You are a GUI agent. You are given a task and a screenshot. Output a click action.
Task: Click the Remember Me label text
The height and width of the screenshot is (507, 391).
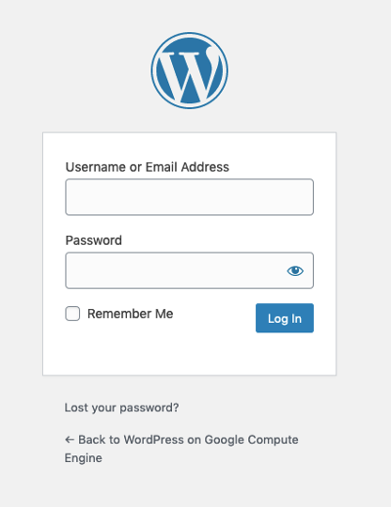pyautogui.click(x=130, y=314)
